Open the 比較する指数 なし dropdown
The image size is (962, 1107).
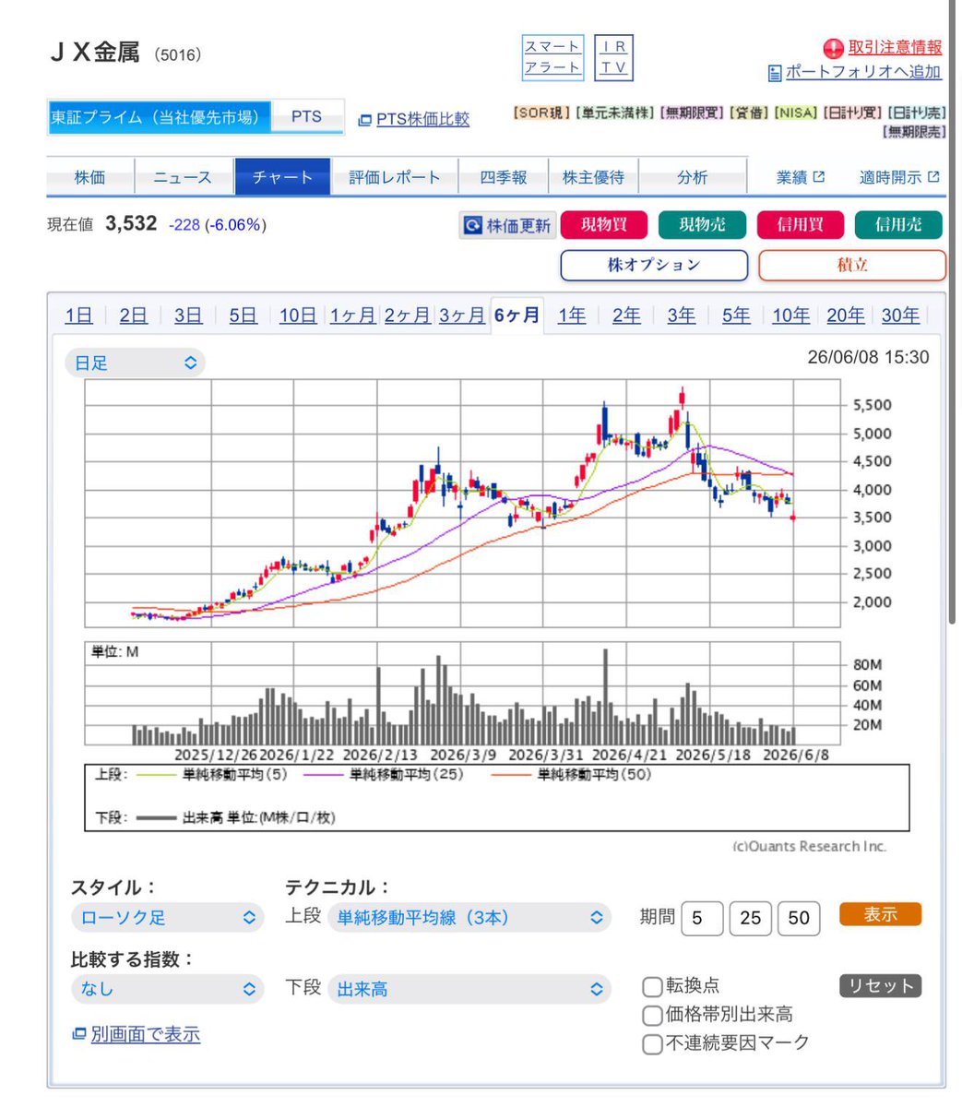pos(167,989)
